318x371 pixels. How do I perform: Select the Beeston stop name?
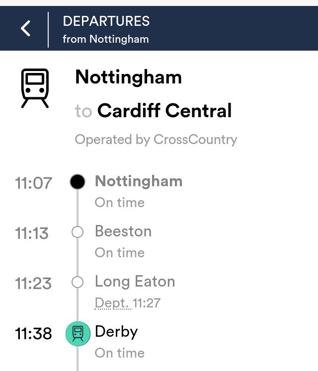[123, 231]
